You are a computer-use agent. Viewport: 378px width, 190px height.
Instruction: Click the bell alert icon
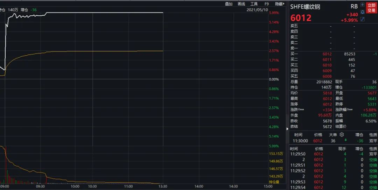362,12
